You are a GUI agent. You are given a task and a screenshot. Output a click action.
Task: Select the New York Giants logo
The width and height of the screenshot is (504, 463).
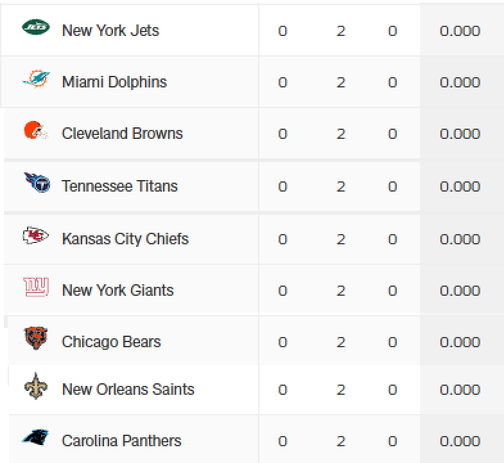36,287
